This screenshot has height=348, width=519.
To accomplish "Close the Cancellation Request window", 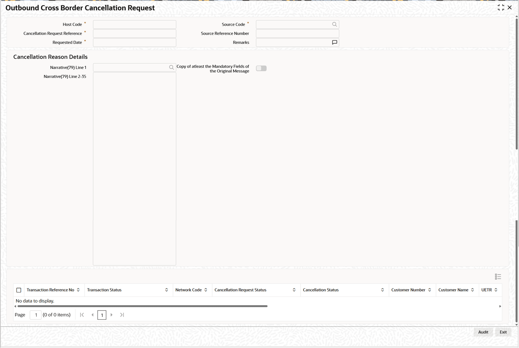I will [509, 7].
